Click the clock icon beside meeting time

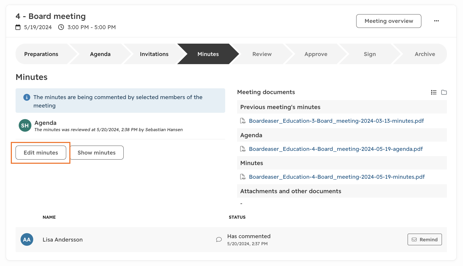coord(61,27)
